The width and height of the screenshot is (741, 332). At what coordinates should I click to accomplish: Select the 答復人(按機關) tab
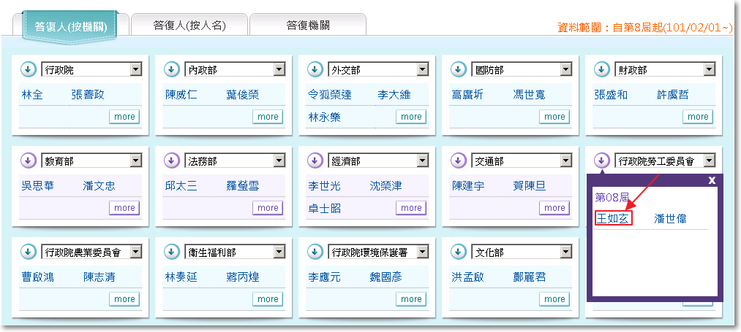point(71,26)
